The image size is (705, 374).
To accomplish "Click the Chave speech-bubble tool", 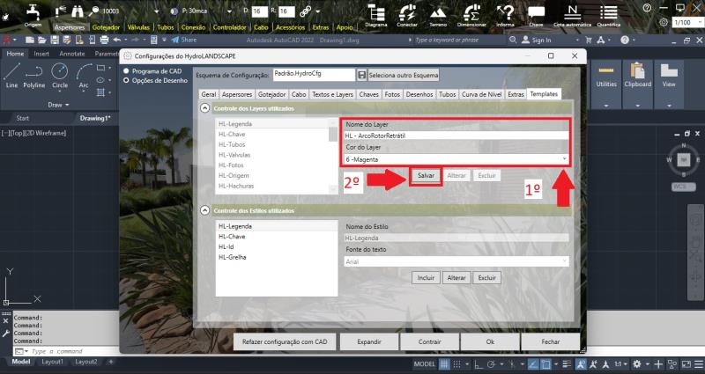I will [x=536, y=15].
